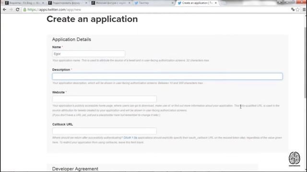Screen dimensions: 307x172
Task: Switch to the Редактировать форму tab
Action: 68,3
